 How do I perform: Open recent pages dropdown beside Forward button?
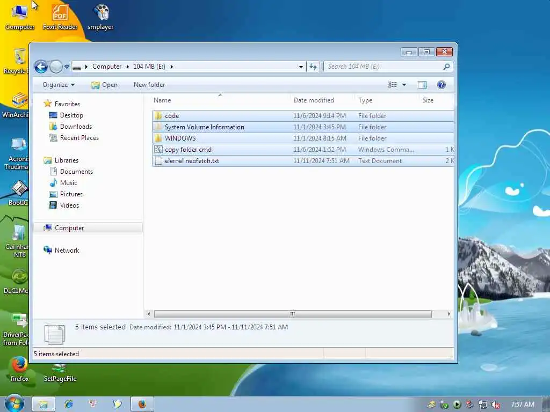click(67, 67)
